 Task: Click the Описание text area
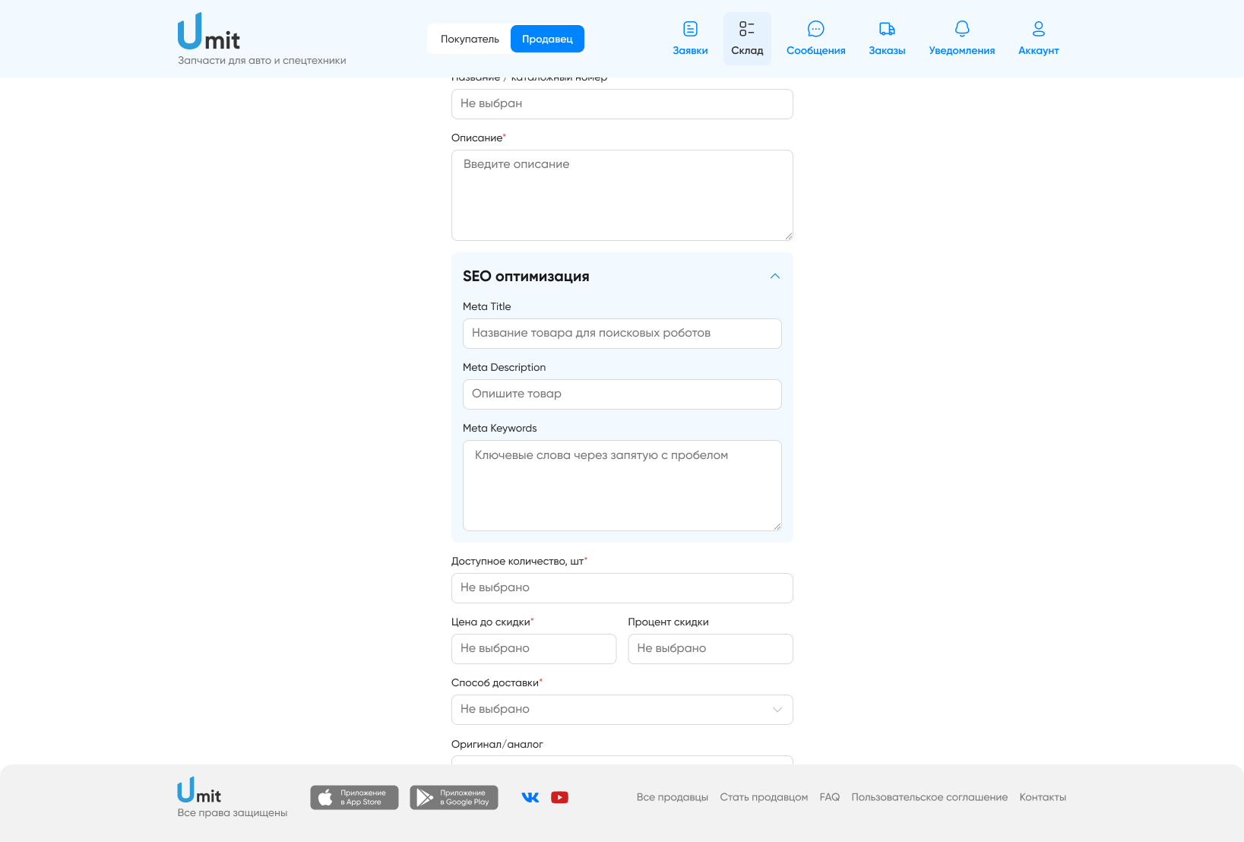(x=622, y=195)
